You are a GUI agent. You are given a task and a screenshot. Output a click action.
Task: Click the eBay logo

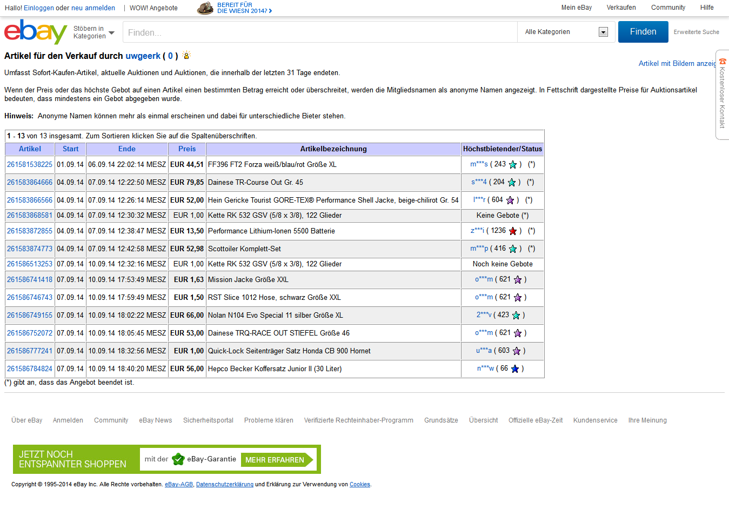35,32
